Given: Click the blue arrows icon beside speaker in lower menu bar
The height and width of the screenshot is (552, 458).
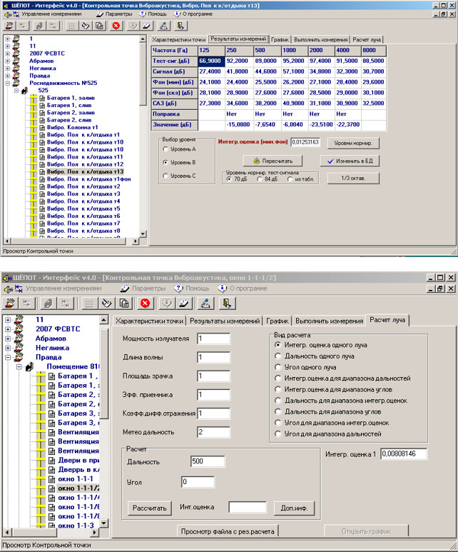Looking at the screenshot, I should (19, 288).
